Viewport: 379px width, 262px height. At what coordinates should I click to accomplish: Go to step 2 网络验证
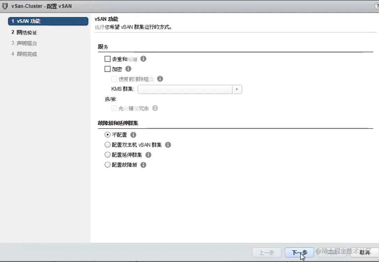pyautogui.click(x=24, y=32)
